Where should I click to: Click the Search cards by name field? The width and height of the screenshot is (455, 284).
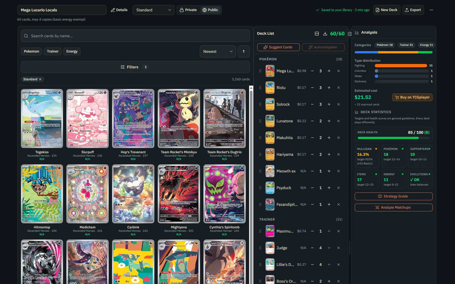point(135,36)
